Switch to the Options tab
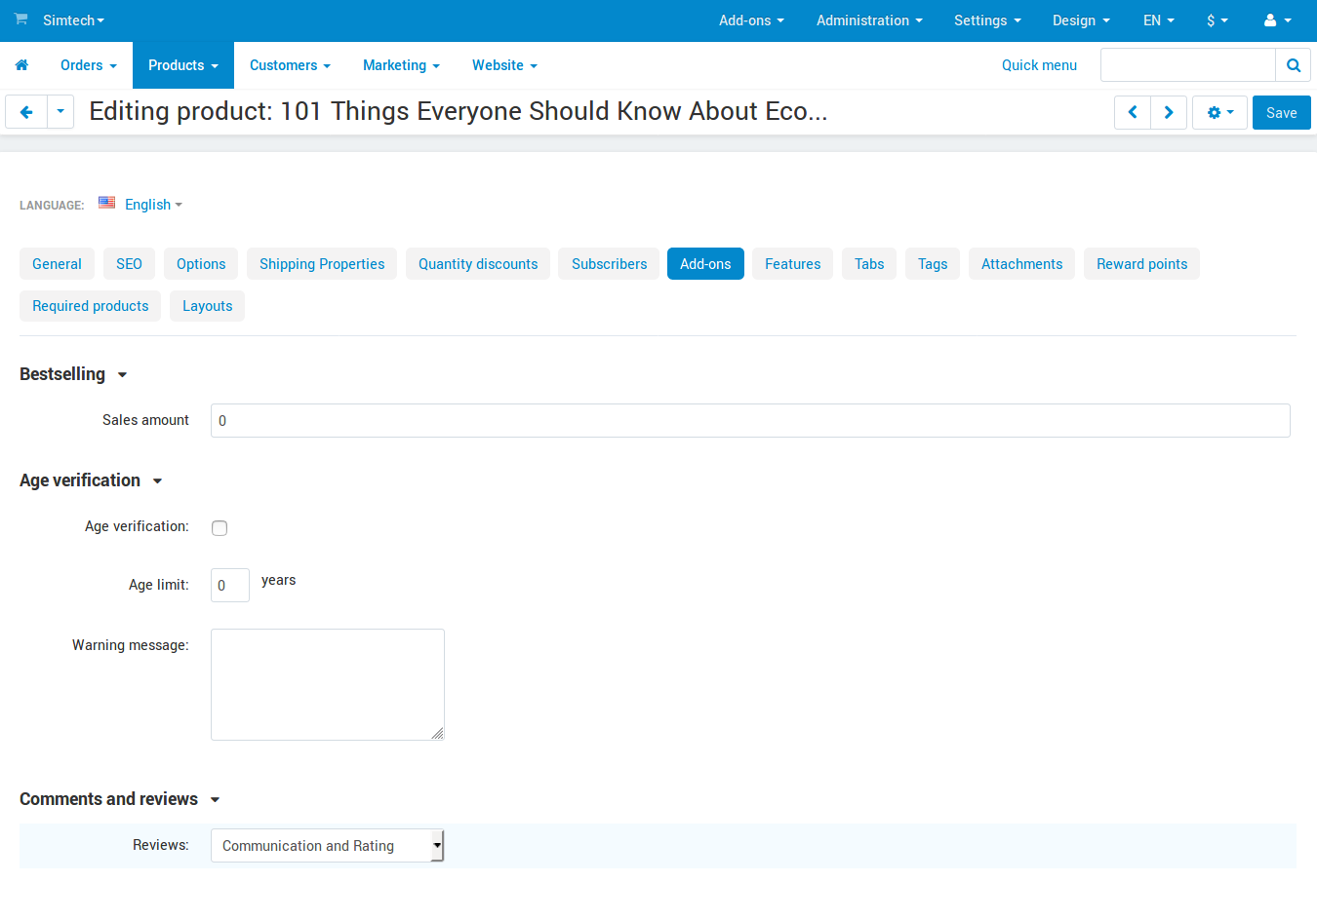 (x=201, y=264)
